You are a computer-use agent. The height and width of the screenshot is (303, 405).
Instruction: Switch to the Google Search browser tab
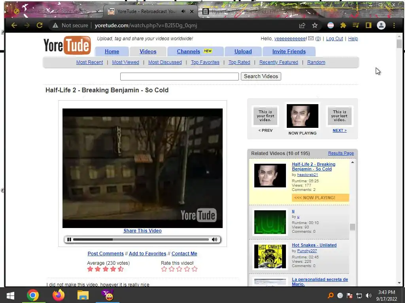tap(57, 11)
